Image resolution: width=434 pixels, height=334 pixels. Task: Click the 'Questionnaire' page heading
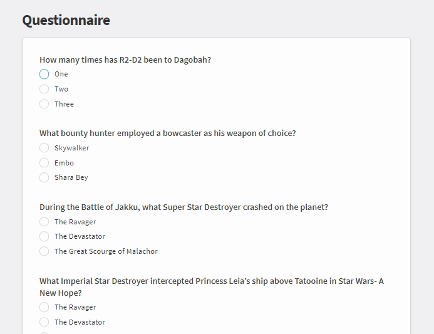[66, 20]
